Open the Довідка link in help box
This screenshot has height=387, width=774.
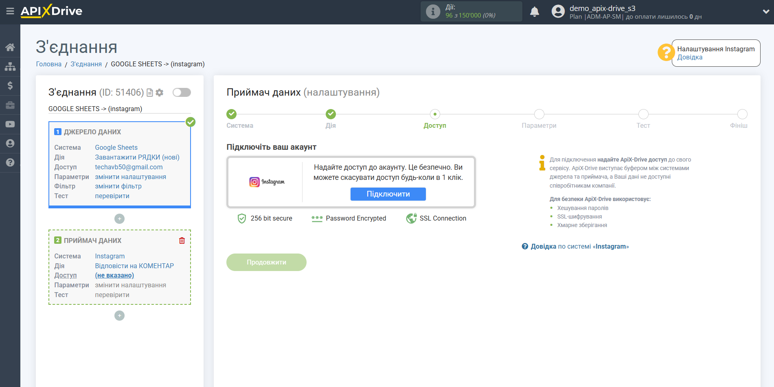[690, 57]
